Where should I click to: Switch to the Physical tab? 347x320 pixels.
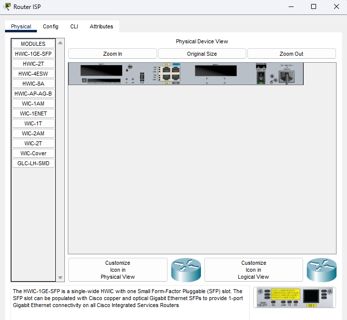click(21, 26)
